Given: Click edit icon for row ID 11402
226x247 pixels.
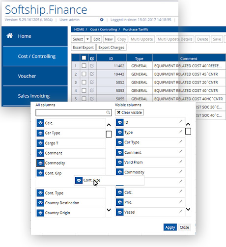Looking at the screenshot, I should click(x=92, y=66).
